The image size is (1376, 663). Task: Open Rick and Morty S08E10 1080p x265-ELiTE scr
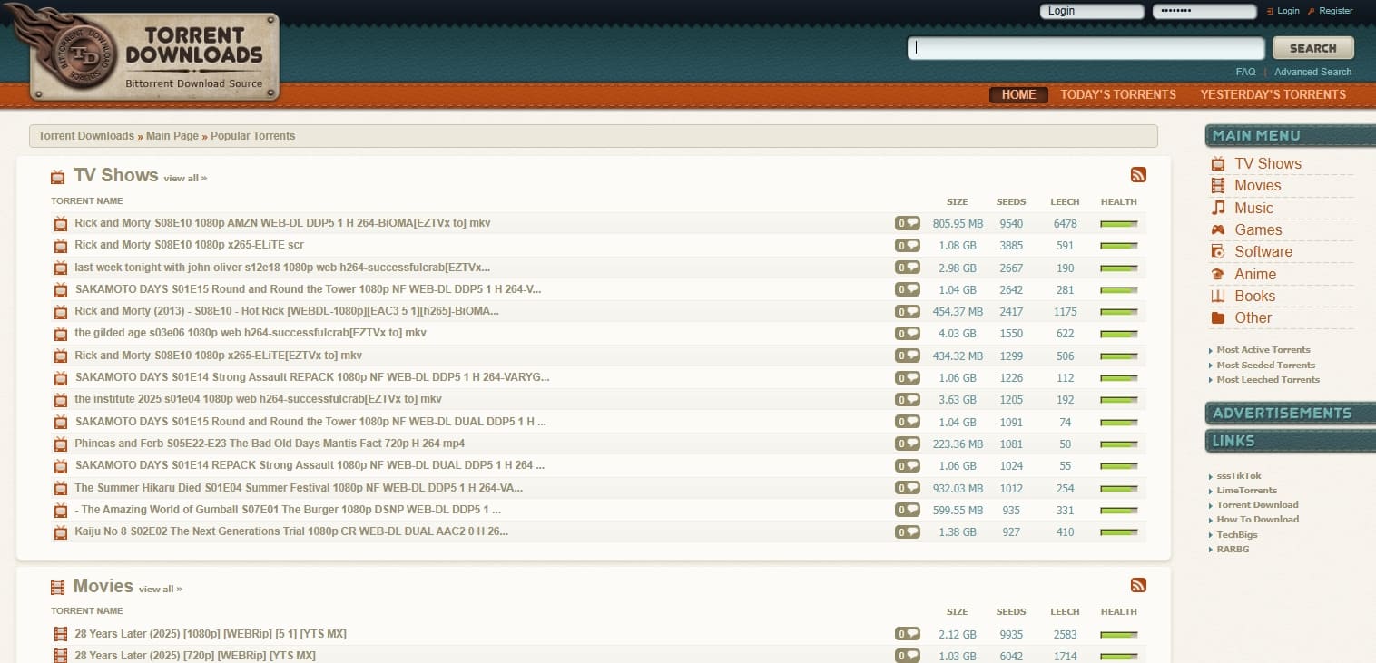[x=189, y=245]
